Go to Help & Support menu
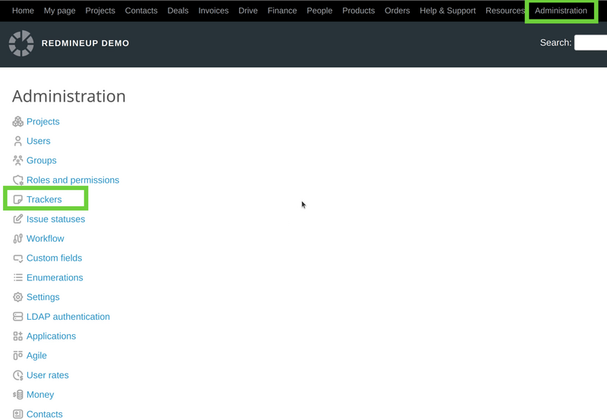Image resolution: width=607 pixels, height=419 pixels. pos(448,11)
